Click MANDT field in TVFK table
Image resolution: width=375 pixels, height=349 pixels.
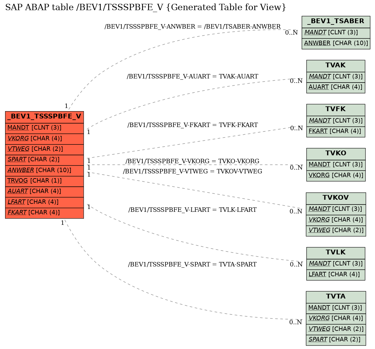tap(336, 121)
